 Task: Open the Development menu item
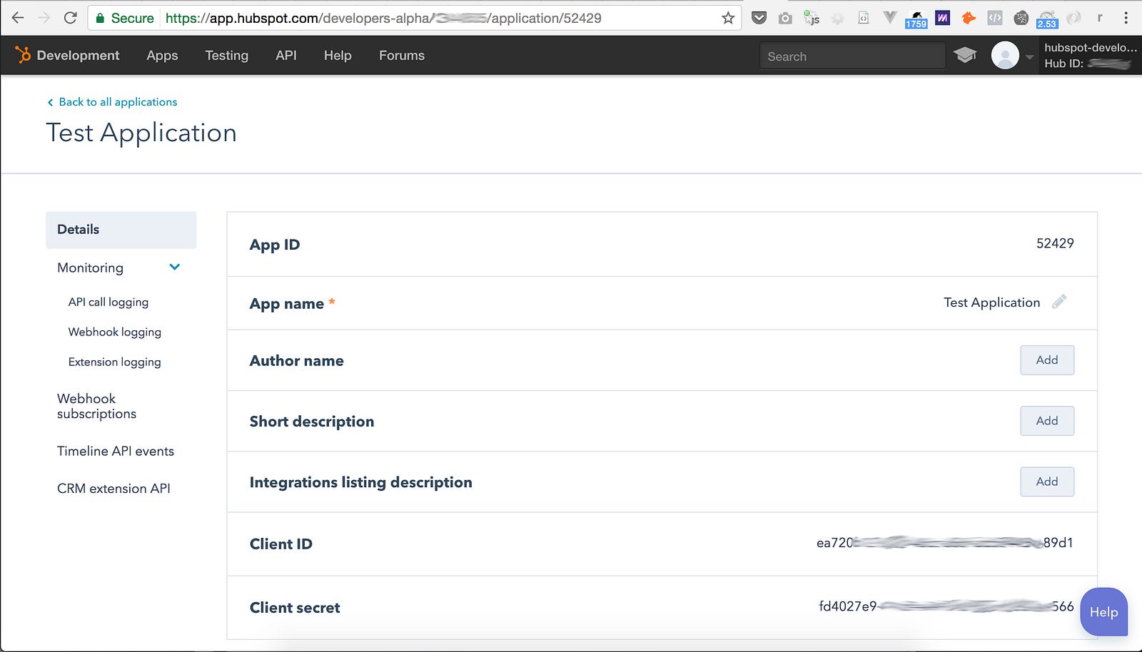[78, 55]
